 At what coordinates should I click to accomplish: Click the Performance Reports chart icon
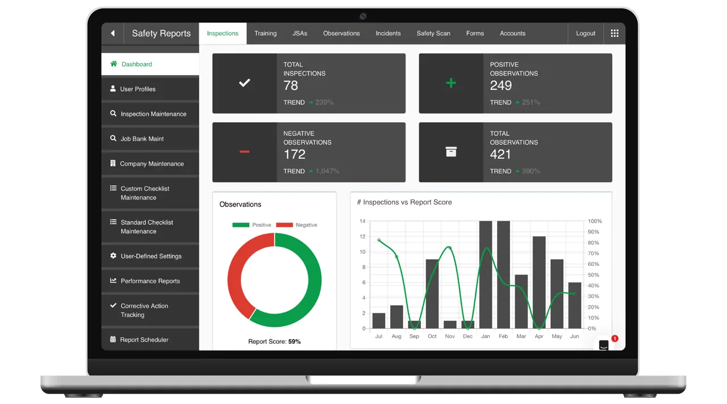pyautogui.click(x=113, y=281)
